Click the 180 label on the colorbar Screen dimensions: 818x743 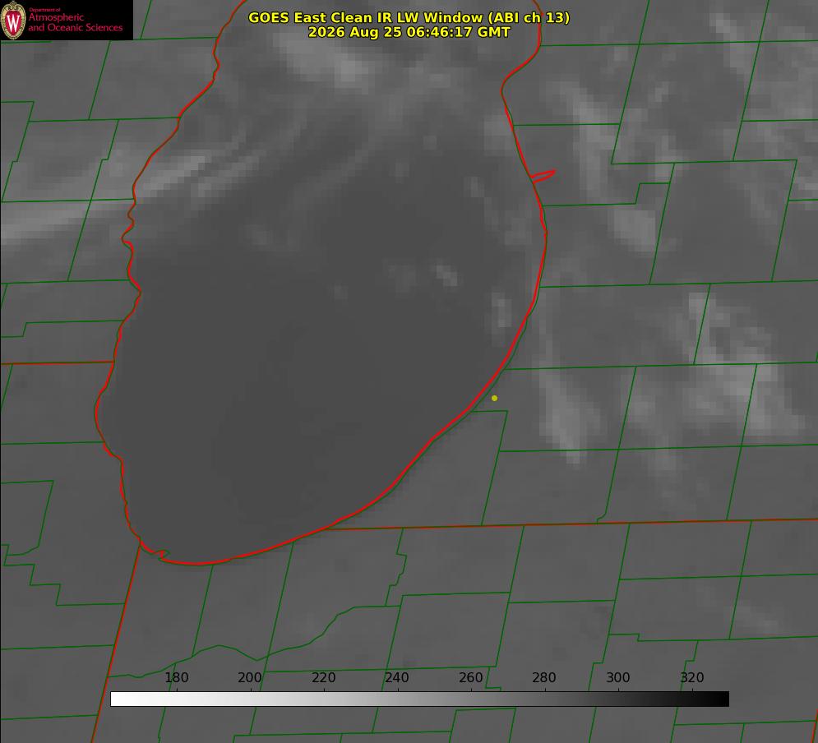176,677
